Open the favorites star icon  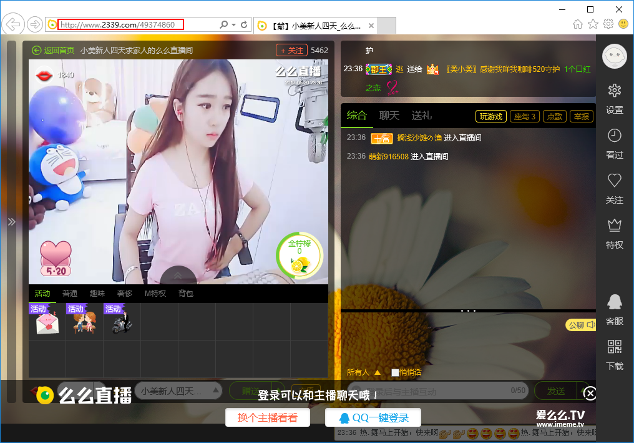click(x=593, y=24)
